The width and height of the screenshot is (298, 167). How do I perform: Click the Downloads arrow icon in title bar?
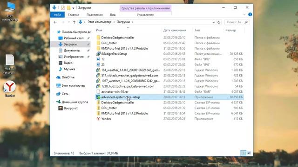coord(54,7)
